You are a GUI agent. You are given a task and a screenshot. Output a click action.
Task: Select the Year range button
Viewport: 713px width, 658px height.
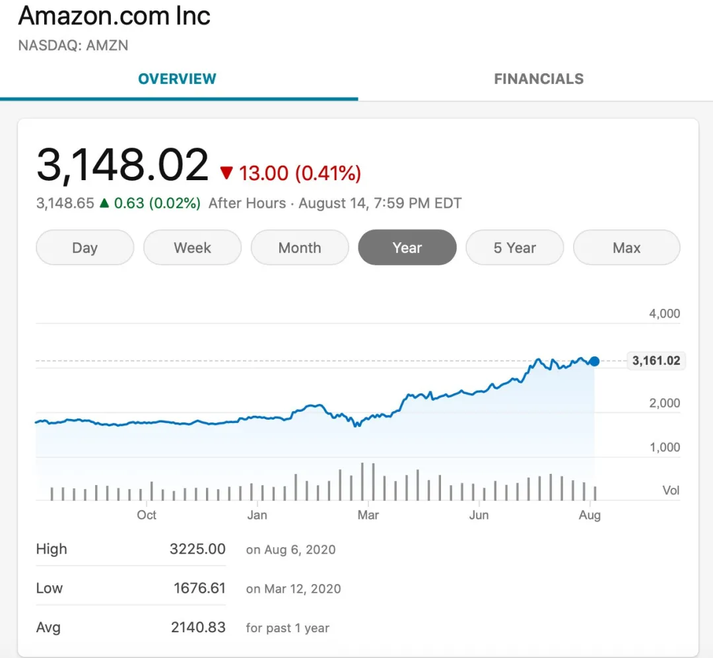407,248
